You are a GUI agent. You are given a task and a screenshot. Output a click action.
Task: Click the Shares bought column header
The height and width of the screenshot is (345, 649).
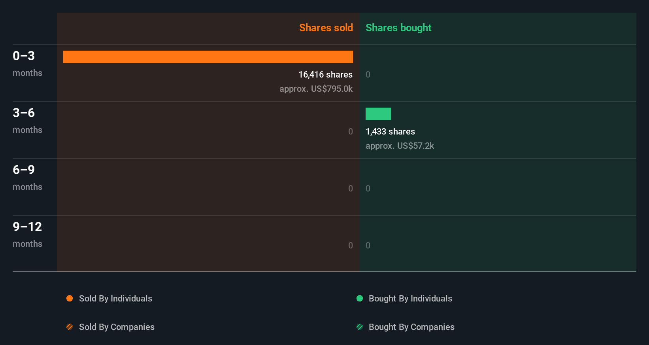pos(398,28)
